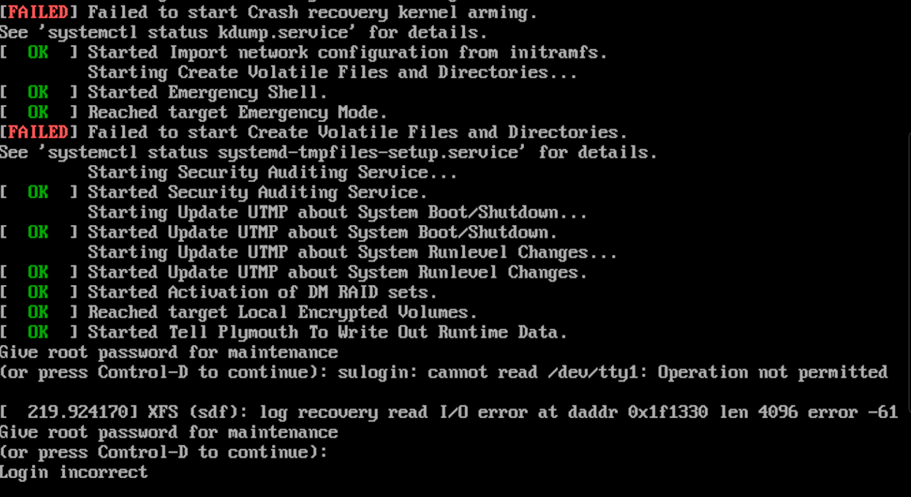
Task: Click the green OK beside 'Started Update UTMP about System Boot/Shutdown'
Action: coord(38,232)
